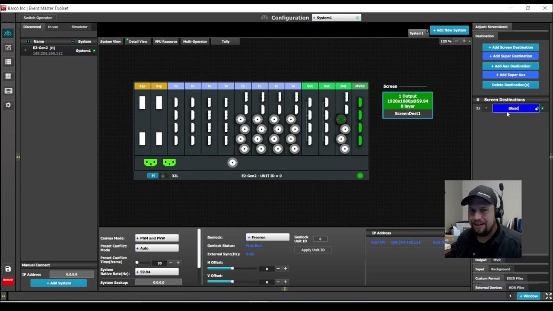Select the first Out card header
The width and height of the screenshot is (553, 311).
click(310, 86)
